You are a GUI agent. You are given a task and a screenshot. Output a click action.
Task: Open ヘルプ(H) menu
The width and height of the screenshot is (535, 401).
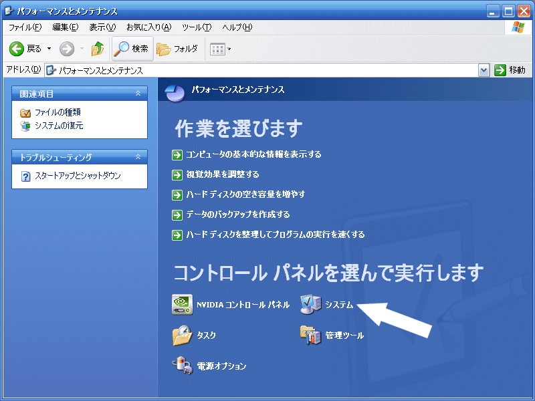pos(237,27)
